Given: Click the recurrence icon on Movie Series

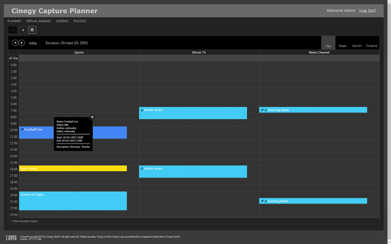Looking at the screenshot, I should (142, 110).
